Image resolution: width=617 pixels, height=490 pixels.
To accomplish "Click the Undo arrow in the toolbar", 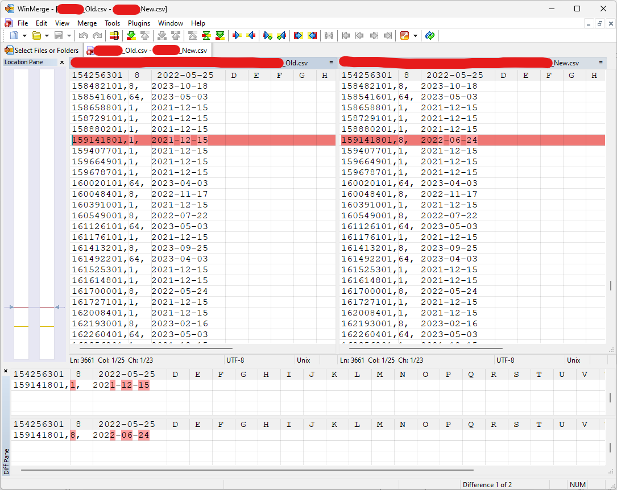I will 84,36.
